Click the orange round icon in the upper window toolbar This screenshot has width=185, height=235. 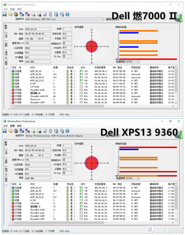click(16, 14)
